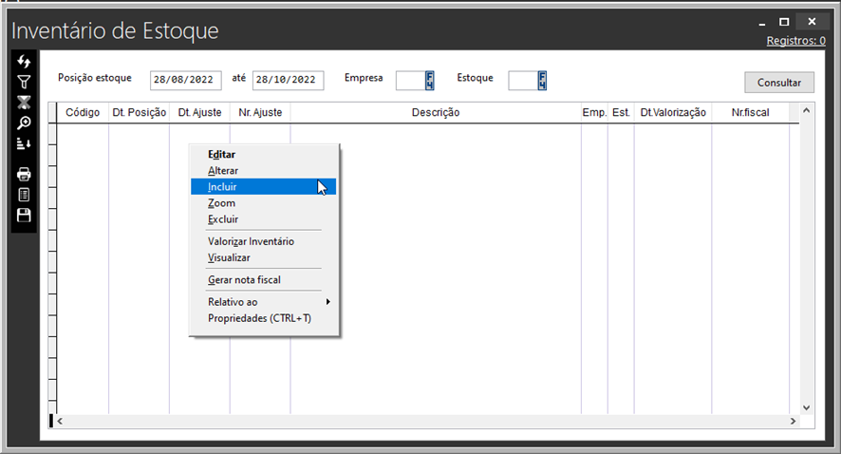Click the clear filter icon
Image resolution: width=841 pixels, height=454 pixels.
coord(25,103)
